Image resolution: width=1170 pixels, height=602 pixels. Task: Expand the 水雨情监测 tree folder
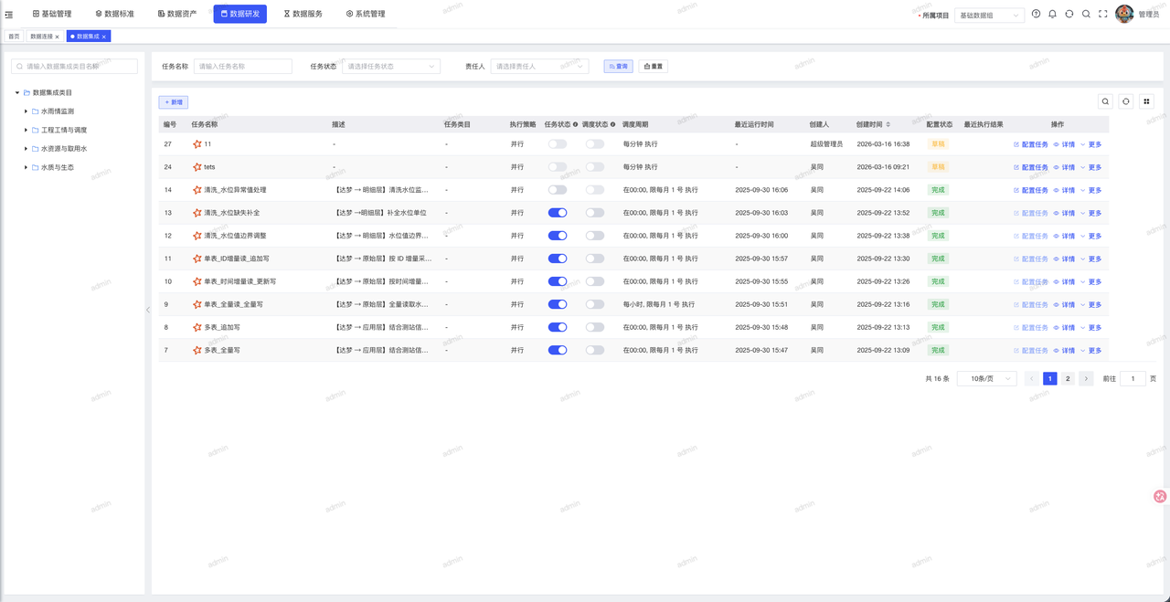click(x=26, y=111)
